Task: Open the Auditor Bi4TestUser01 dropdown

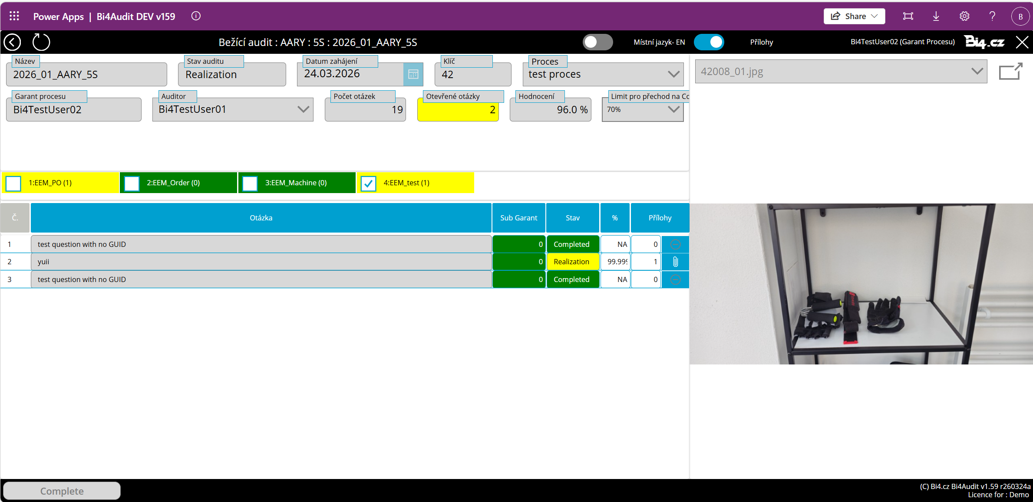Action: tap(303, 109)
